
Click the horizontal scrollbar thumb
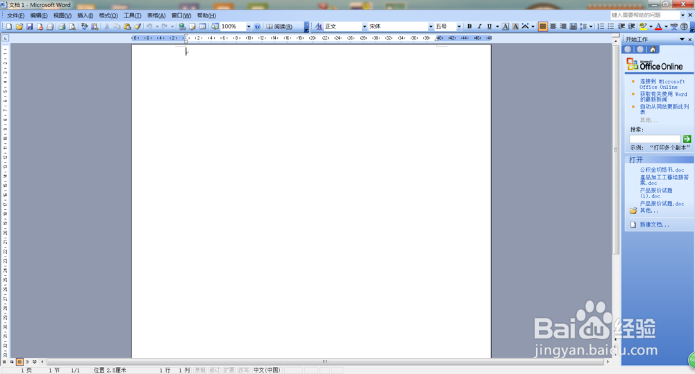pos(325,362)
